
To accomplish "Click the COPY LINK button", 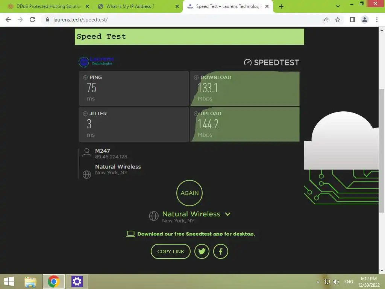I will tap(171, 251).
